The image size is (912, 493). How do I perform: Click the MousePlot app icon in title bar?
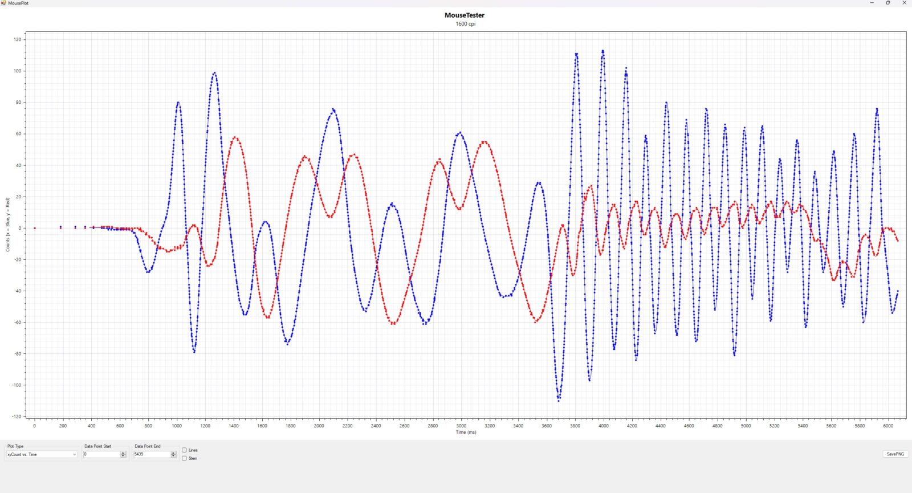(3, 3)
